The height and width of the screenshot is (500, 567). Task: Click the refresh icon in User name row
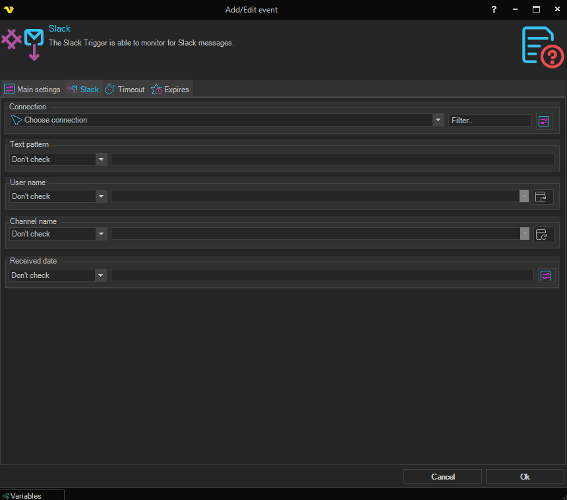543,196
